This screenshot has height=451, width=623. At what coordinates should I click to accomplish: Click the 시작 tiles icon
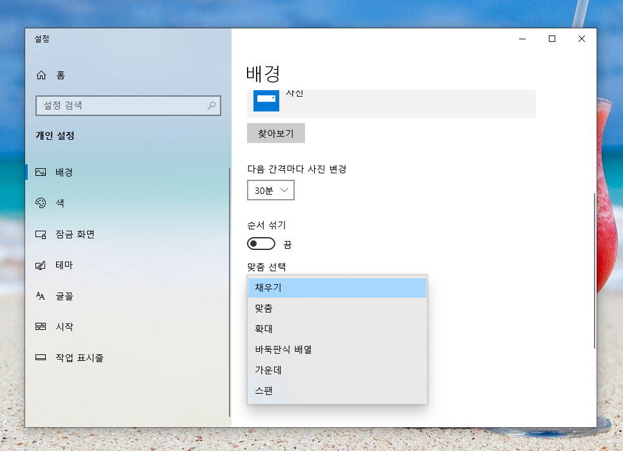[41, 327]
